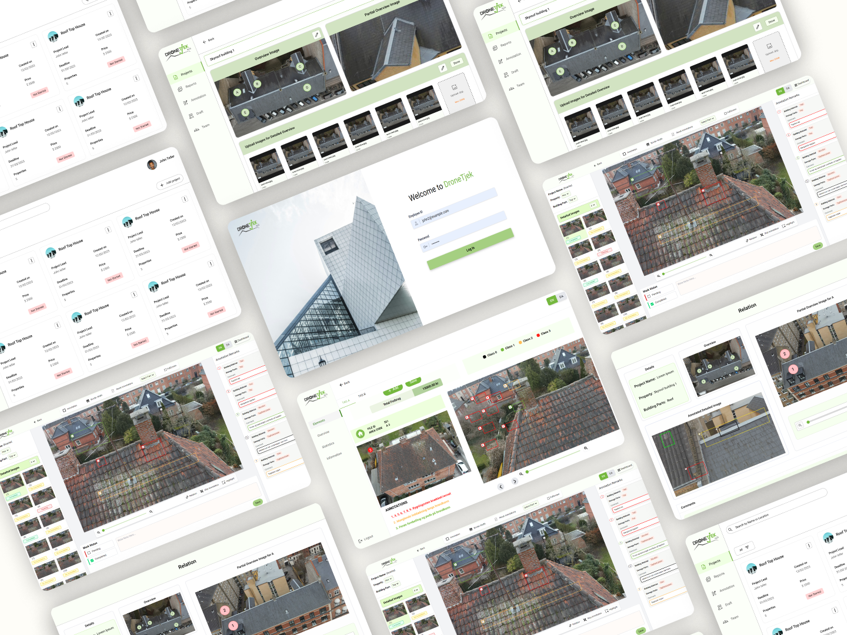Click Reset Annotations in bottom-center annotation screen

pos(506,515)
